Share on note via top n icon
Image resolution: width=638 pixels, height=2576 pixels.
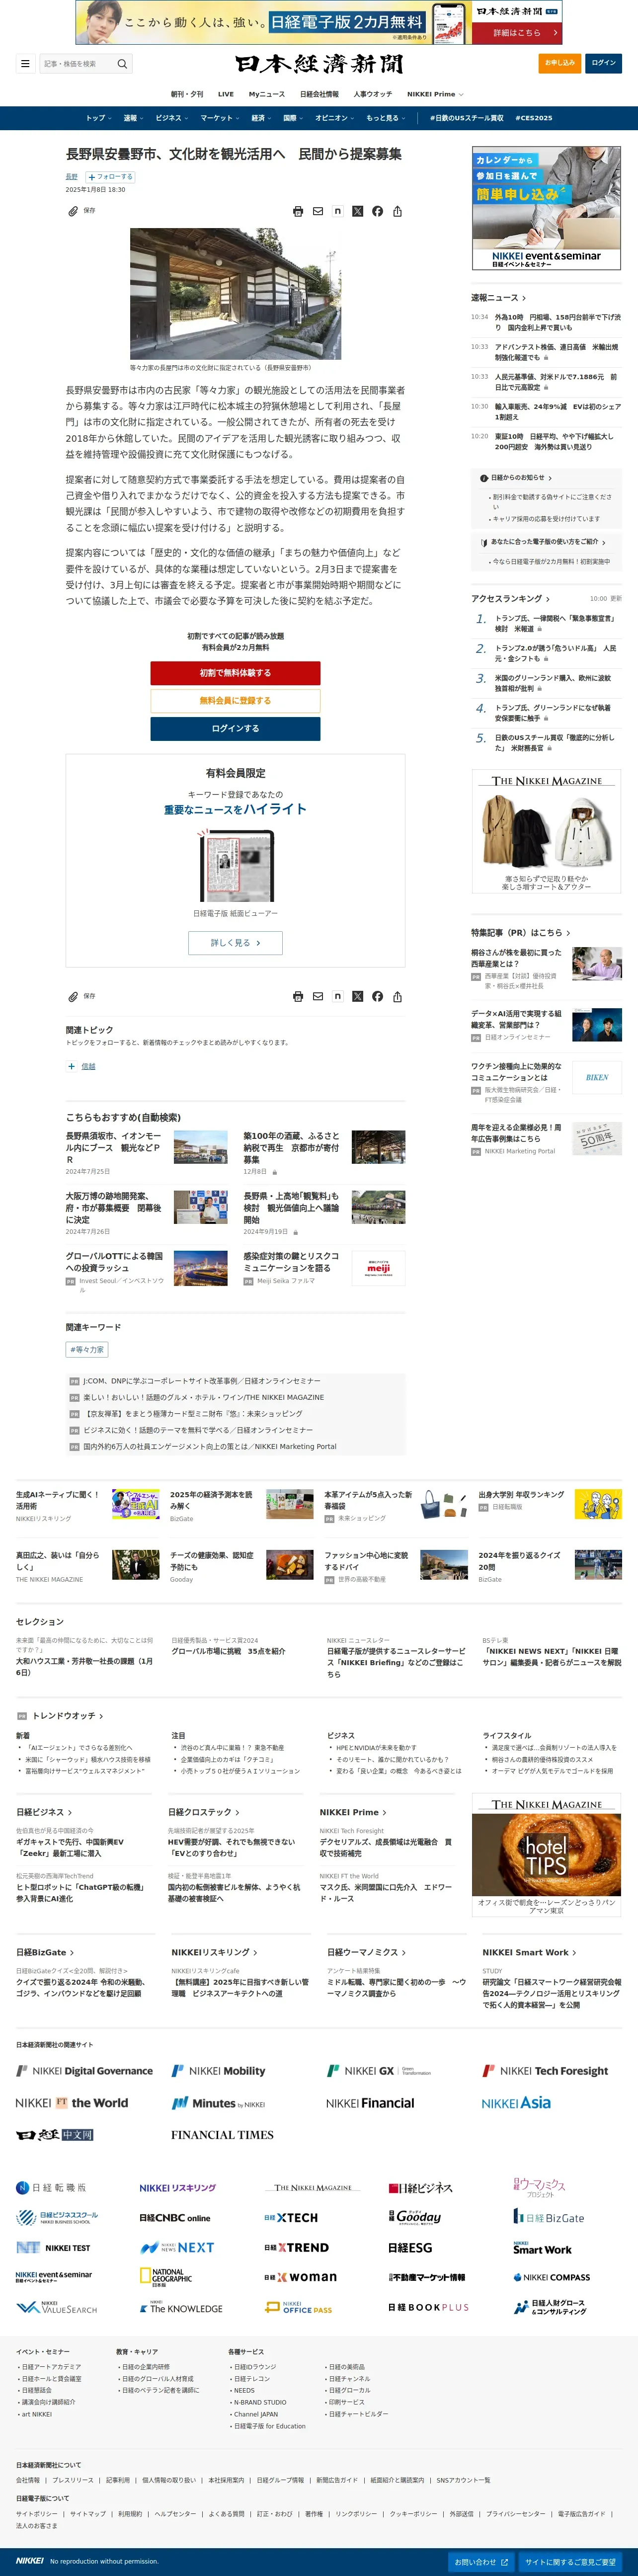pos(338,211)
